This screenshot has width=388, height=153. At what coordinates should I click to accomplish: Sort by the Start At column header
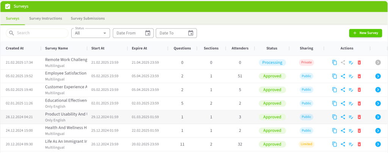(98, 48)
